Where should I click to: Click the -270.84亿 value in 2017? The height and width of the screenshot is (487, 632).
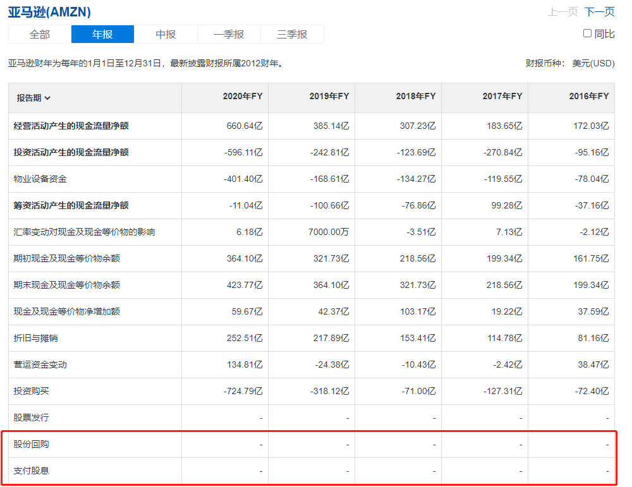click(x=502, y=152)
